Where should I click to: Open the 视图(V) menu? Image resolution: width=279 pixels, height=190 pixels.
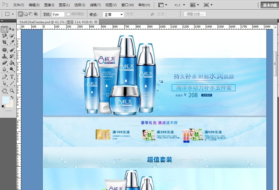[x=111, y=5]
